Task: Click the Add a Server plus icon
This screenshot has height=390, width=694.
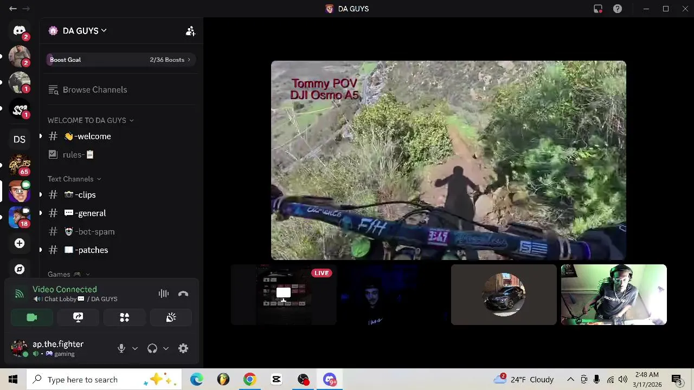Action: (x=20, y=243)
